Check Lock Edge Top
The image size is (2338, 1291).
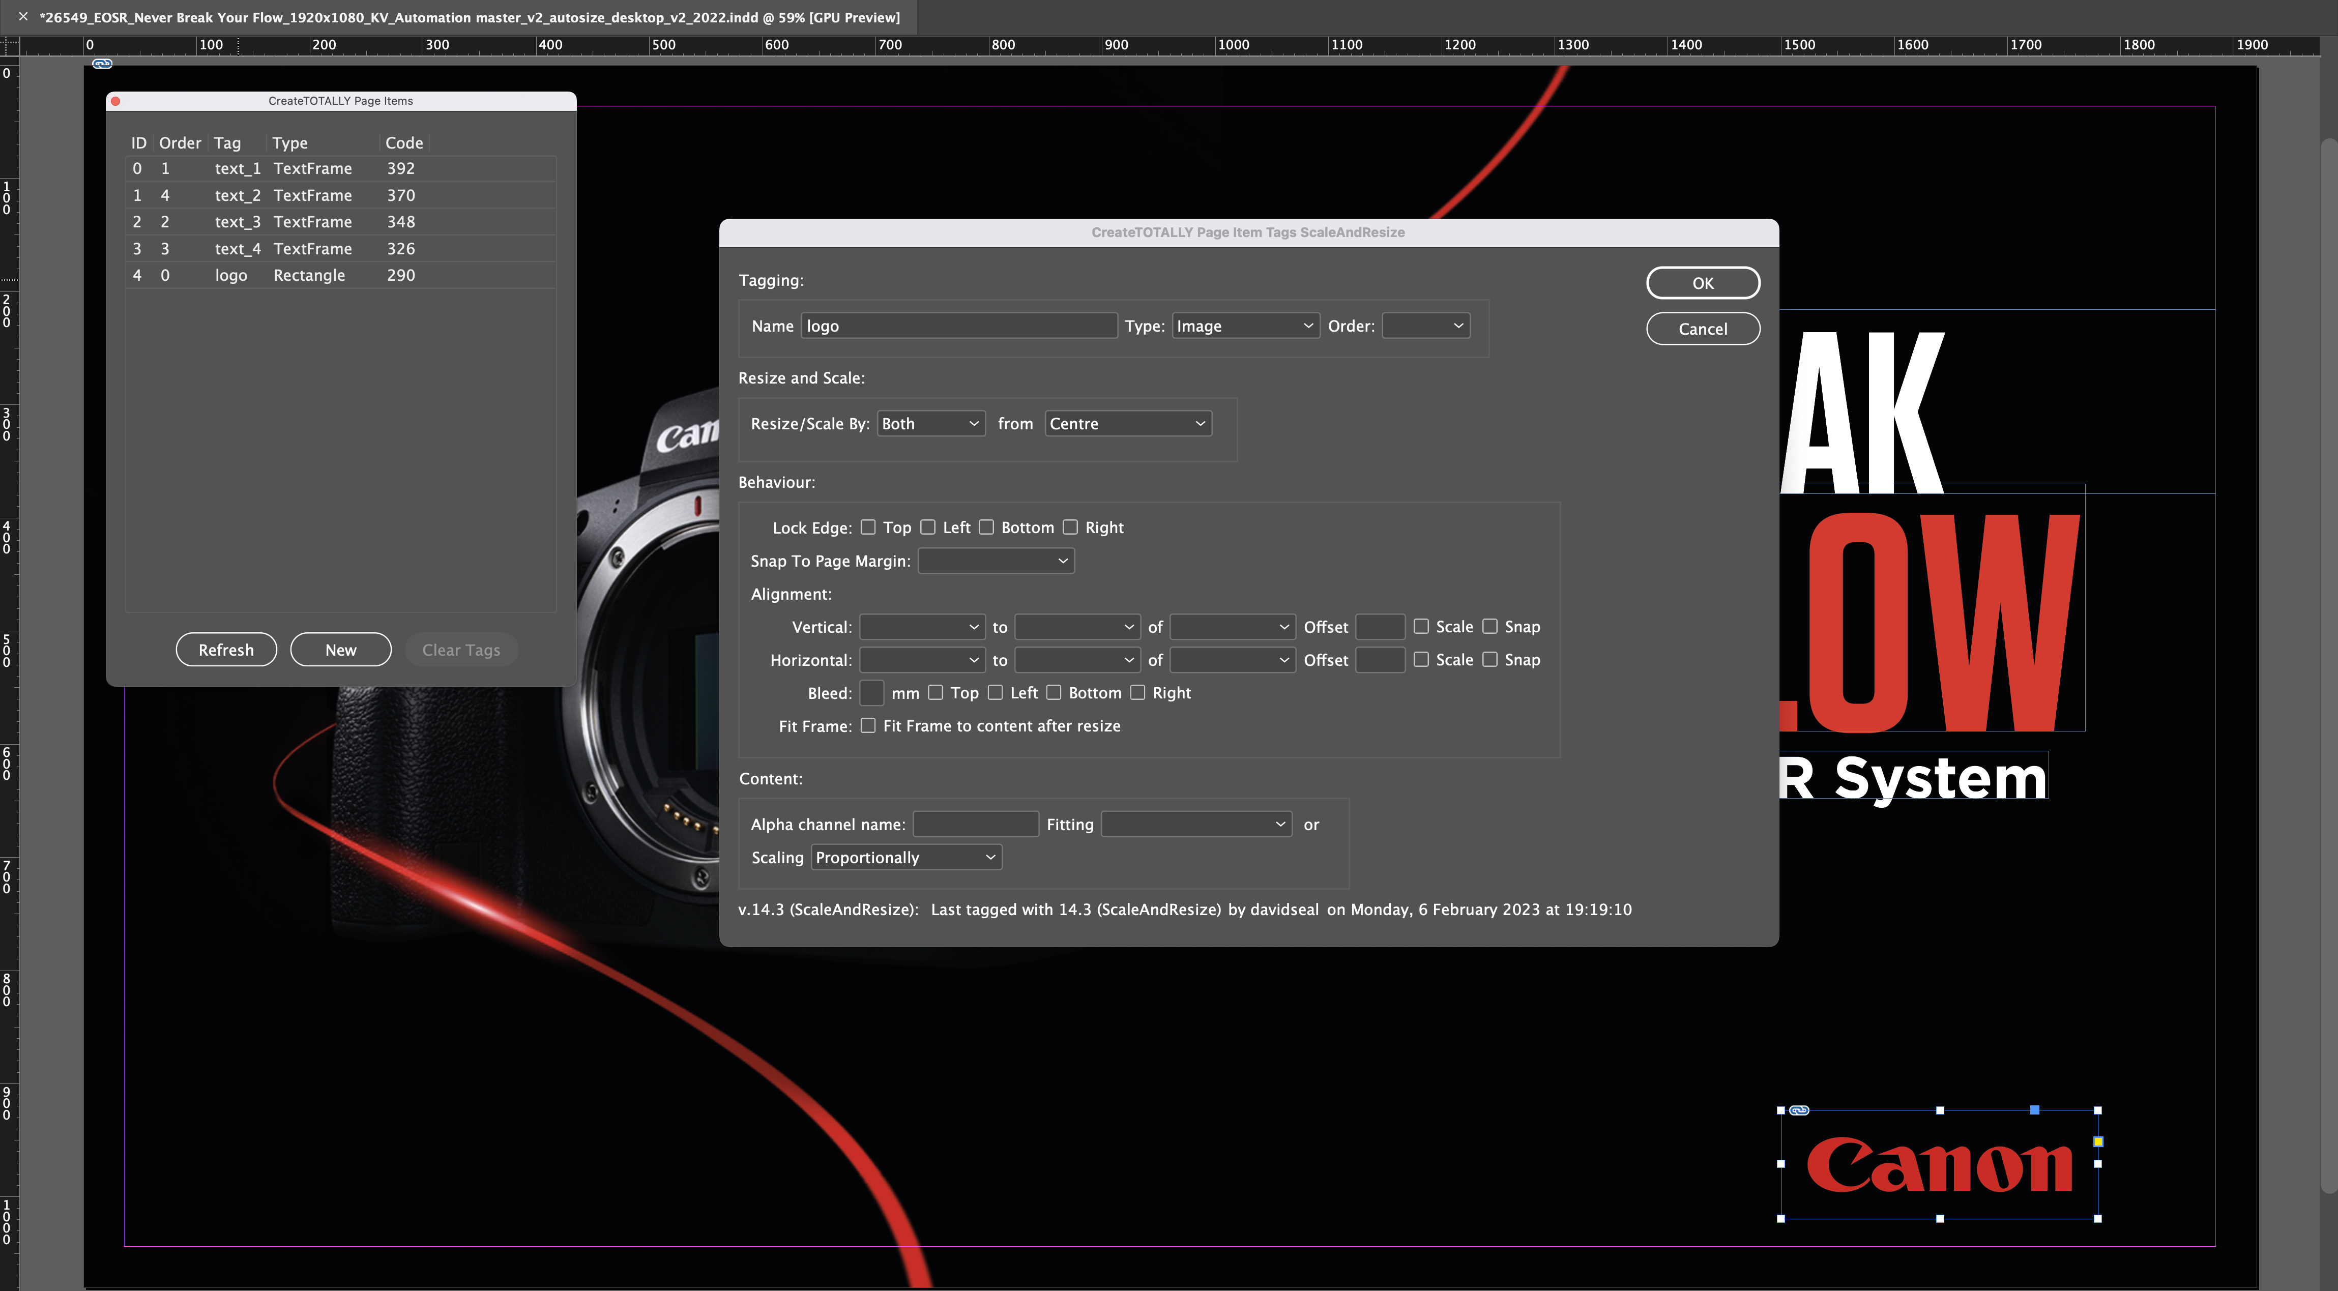(868, 527)
